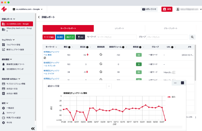Image resolution: width=202 pixels, height=131 pixels.
Task: Click the 一般設定 gear icon
Action: (x=3, y=108)
